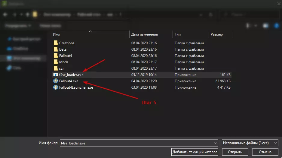
Task: Sort by Тип column header
Action: 177,34
